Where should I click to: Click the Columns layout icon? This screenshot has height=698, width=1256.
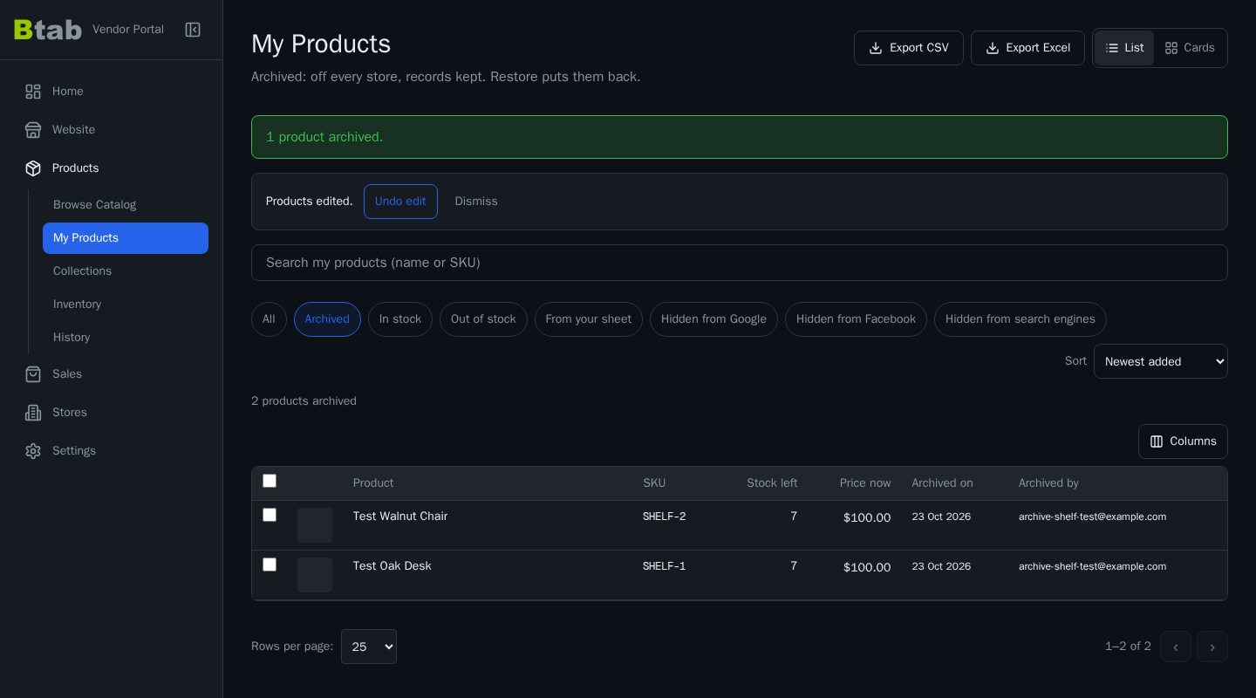(x=1157, y=441)
